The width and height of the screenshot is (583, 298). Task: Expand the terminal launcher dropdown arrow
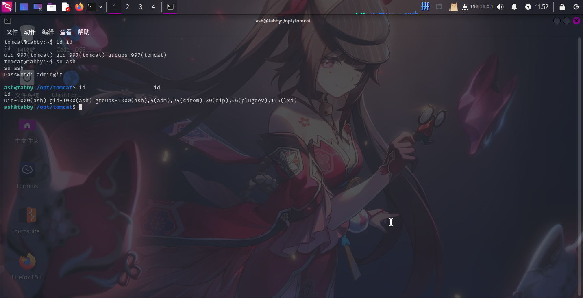[x=101, y=7]
